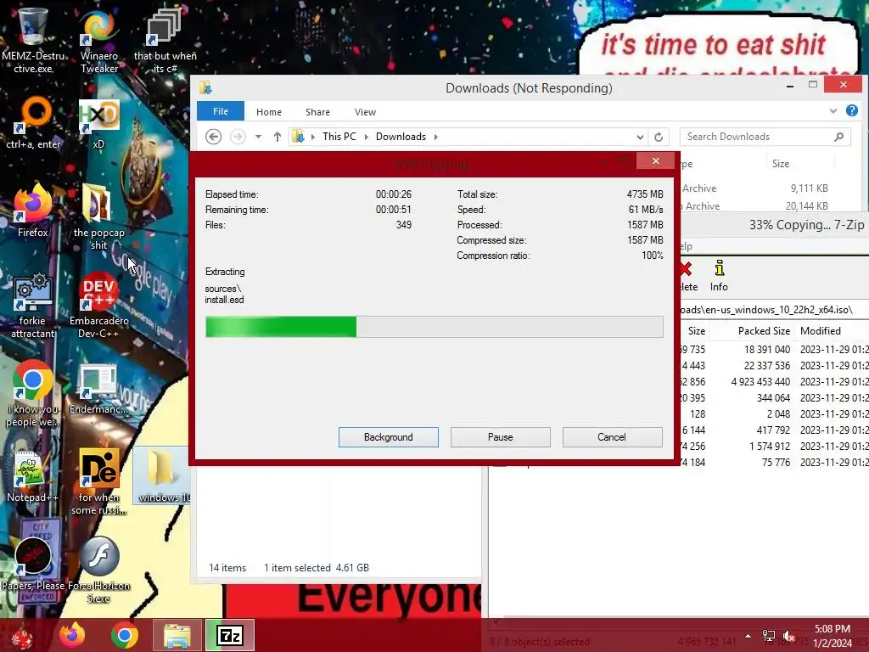Open Explorer help question mark icon
869x652 pixels.
[852, 110]
